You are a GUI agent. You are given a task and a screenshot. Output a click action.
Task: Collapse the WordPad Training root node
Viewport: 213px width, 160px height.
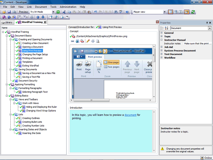tap(3, 32)
